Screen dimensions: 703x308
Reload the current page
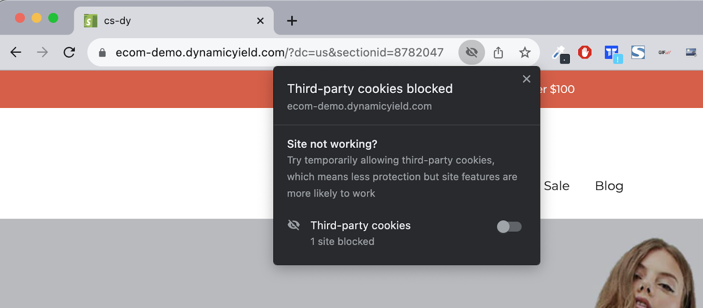pos(69,53)
